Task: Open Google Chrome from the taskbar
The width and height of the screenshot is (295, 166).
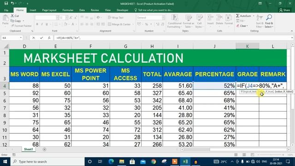Action: (x=153, y=162)
